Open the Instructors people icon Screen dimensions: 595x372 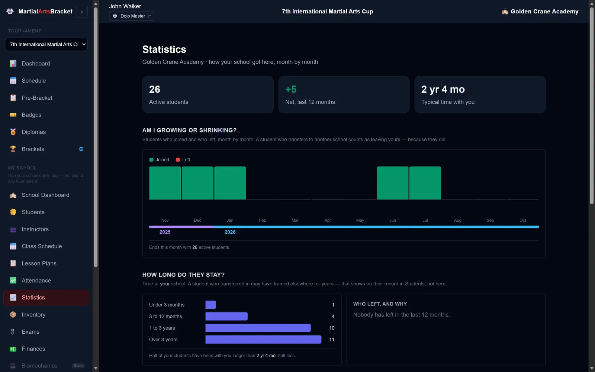click(x=13, y=229)
